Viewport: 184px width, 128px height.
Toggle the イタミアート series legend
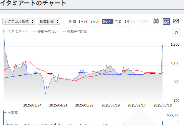(x=15, y=31)
